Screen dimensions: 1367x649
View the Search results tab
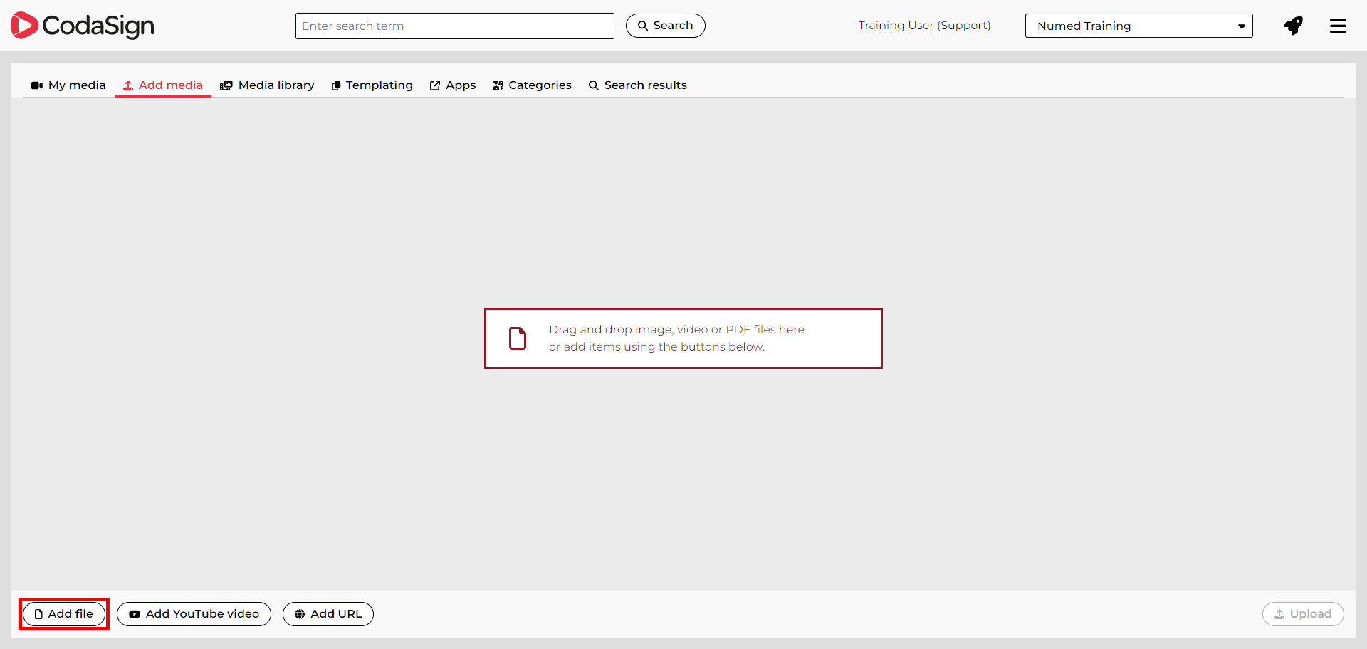coord(637,85)
